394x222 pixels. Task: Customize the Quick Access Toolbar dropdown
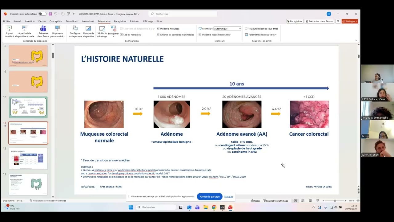click(x=74, y=14)
